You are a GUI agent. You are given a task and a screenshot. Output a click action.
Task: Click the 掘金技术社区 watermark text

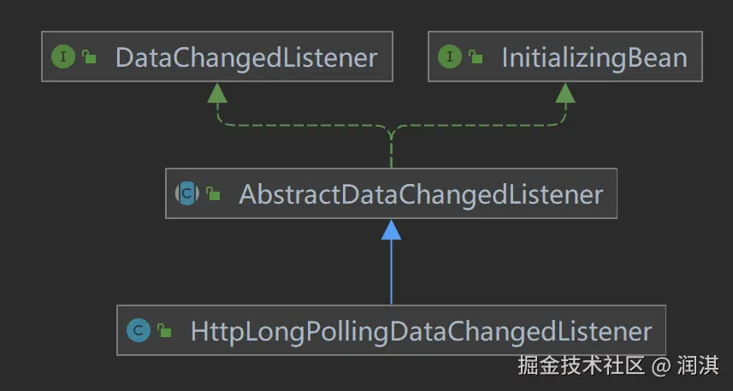[579, 366]
